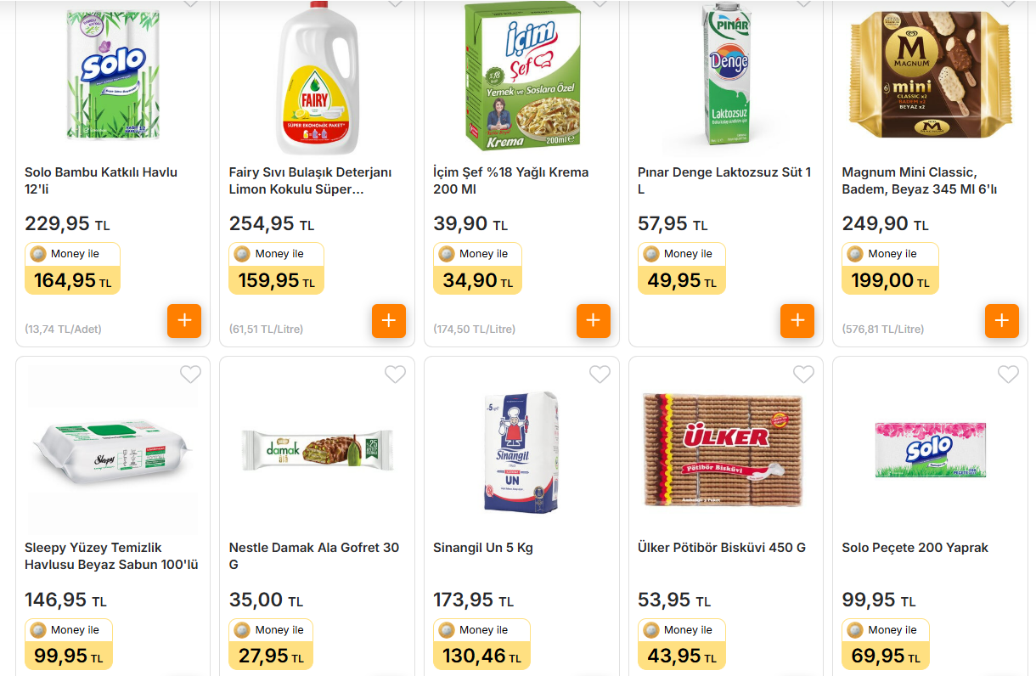Image resolution: width=1036 pixels, height=676 pixels.
Task: Click the plus icon on İçim Şef Krema
Action: click(x=593, y=321)
